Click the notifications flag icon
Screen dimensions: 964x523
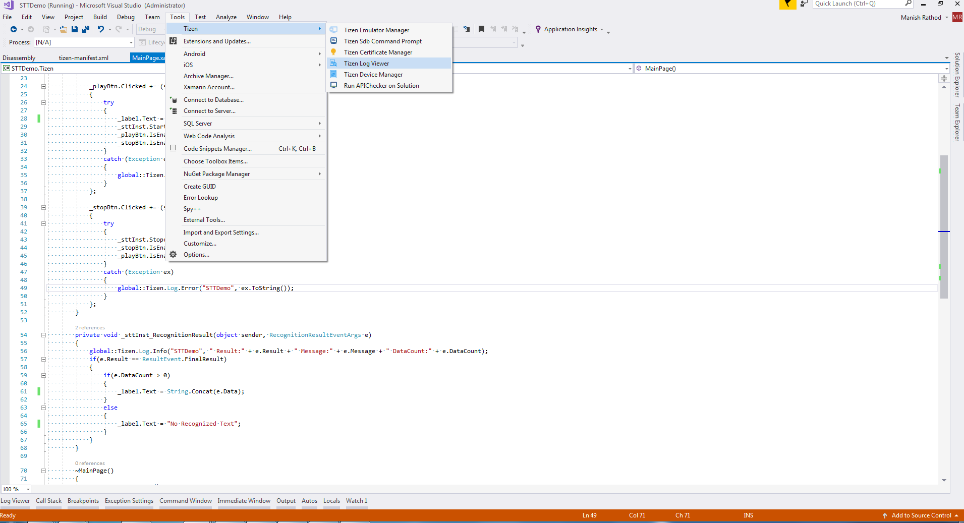click(787, 4)
